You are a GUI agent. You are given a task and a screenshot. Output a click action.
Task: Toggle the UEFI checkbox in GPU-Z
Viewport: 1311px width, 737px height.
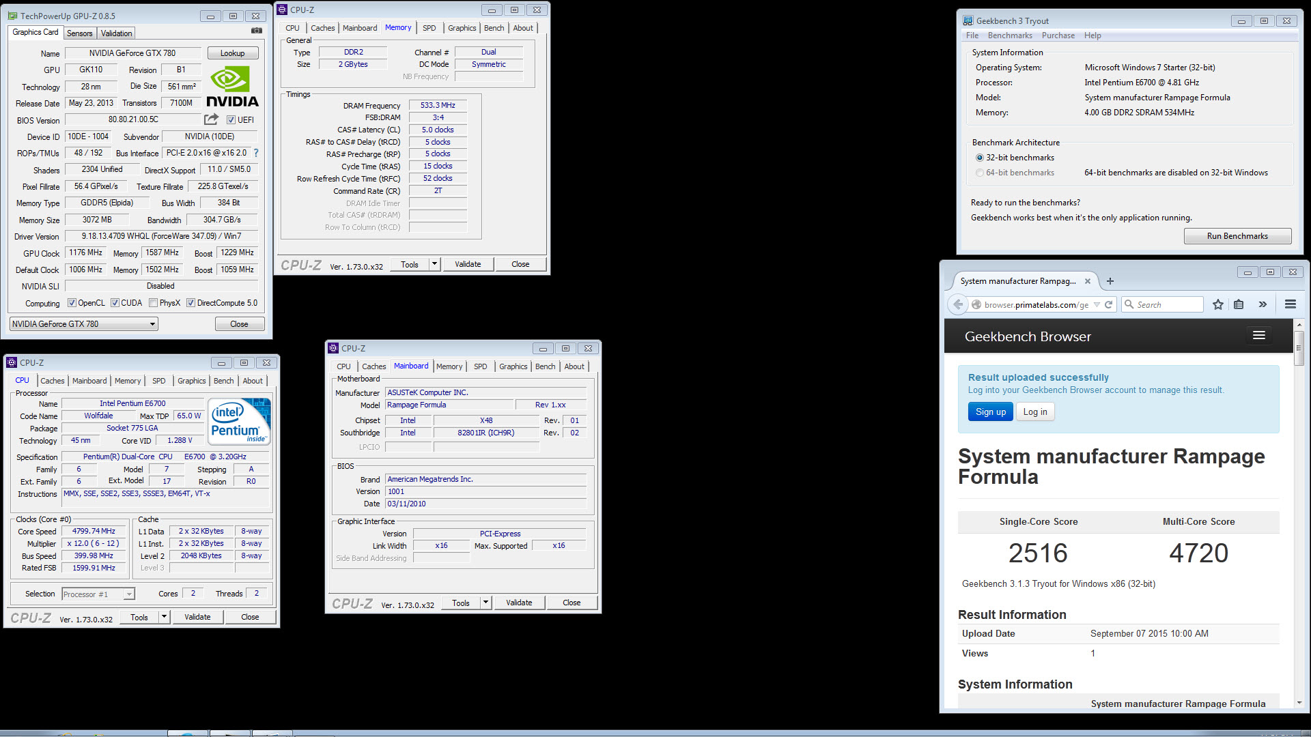pos(231,120)
